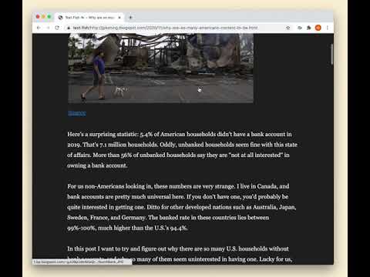Go back to the previous page
370x277 pixels.
39,28
